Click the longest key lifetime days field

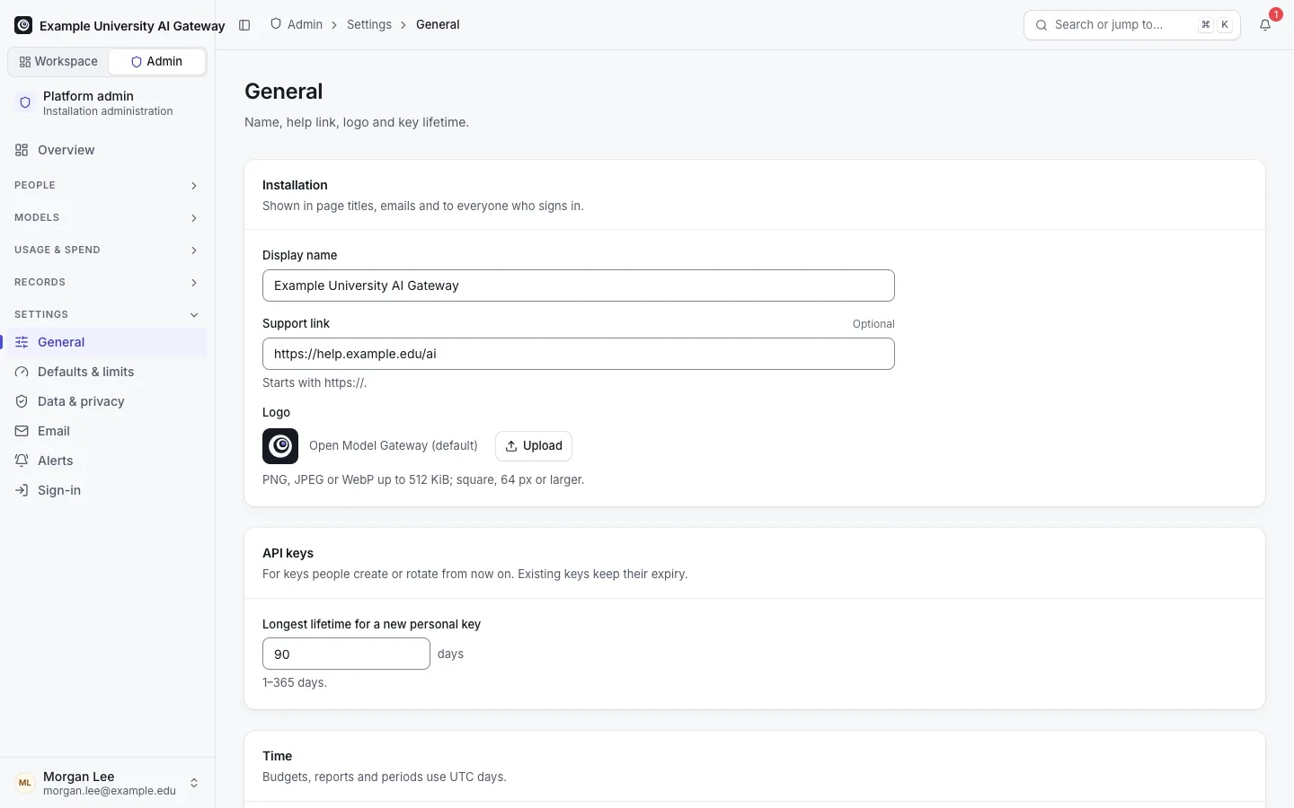[x=346, y=654]
